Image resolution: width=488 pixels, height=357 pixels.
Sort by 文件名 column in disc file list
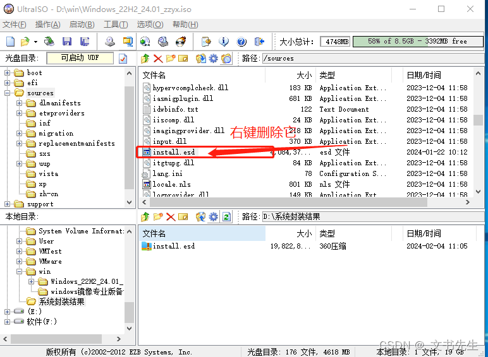pyautogui.click(x=203, y=75)
